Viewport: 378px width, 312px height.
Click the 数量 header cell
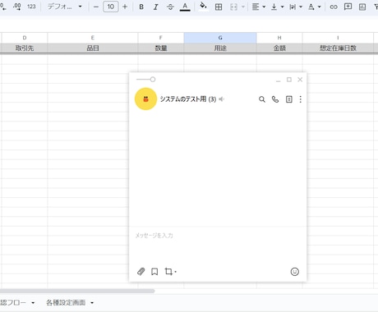click(161, 48)
